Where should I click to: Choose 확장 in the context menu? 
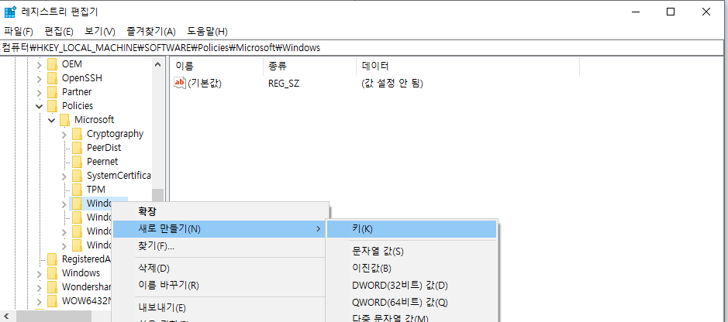pyautogui.click(x=221, y=211)
